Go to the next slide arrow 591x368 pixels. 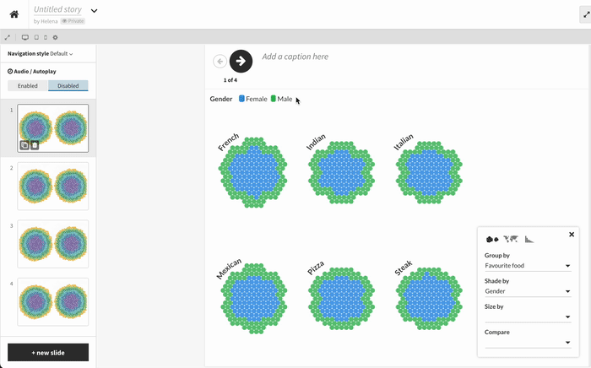click(241, 61)
